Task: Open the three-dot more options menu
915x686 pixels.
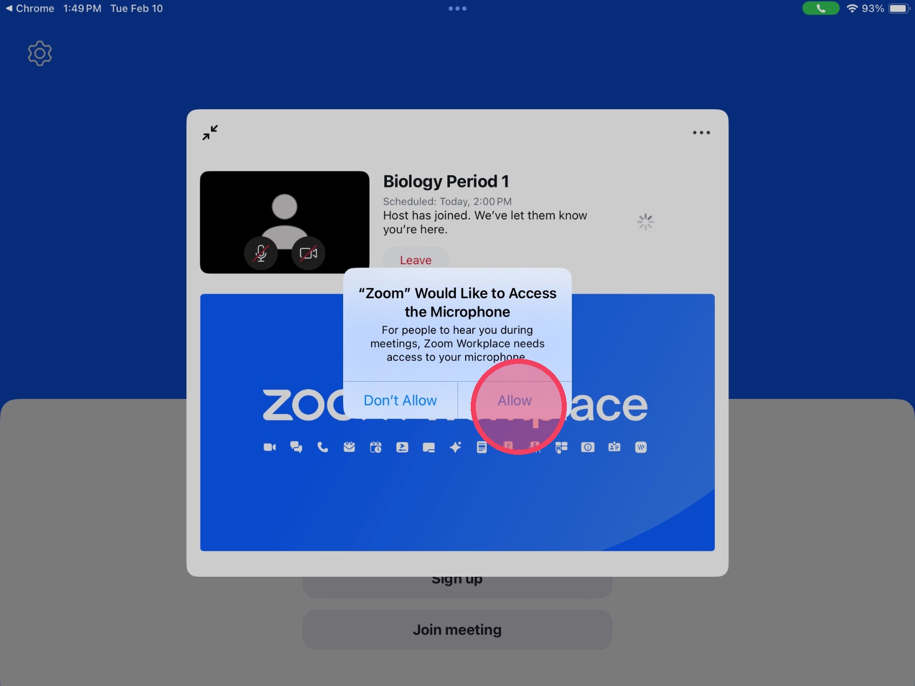Action: pos(701,133)
